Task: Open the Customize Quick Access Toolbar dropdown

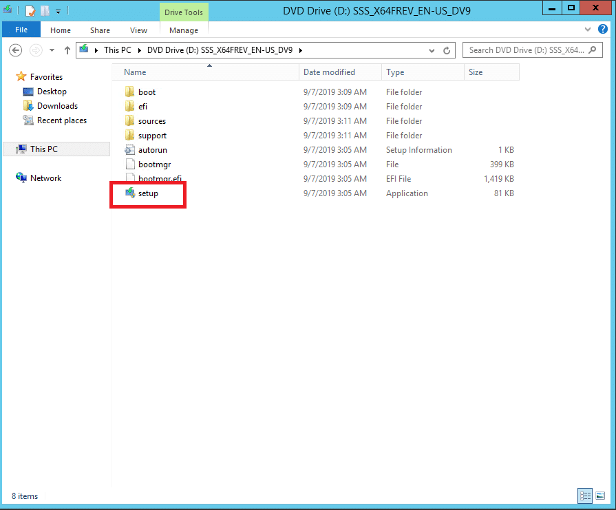Action: tap(59, 12)
